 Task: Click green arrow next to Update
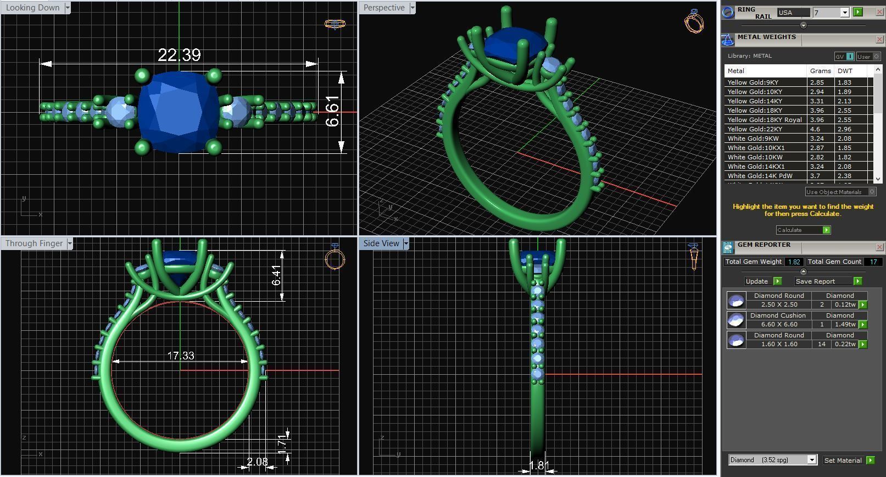(x=777, y=281)
